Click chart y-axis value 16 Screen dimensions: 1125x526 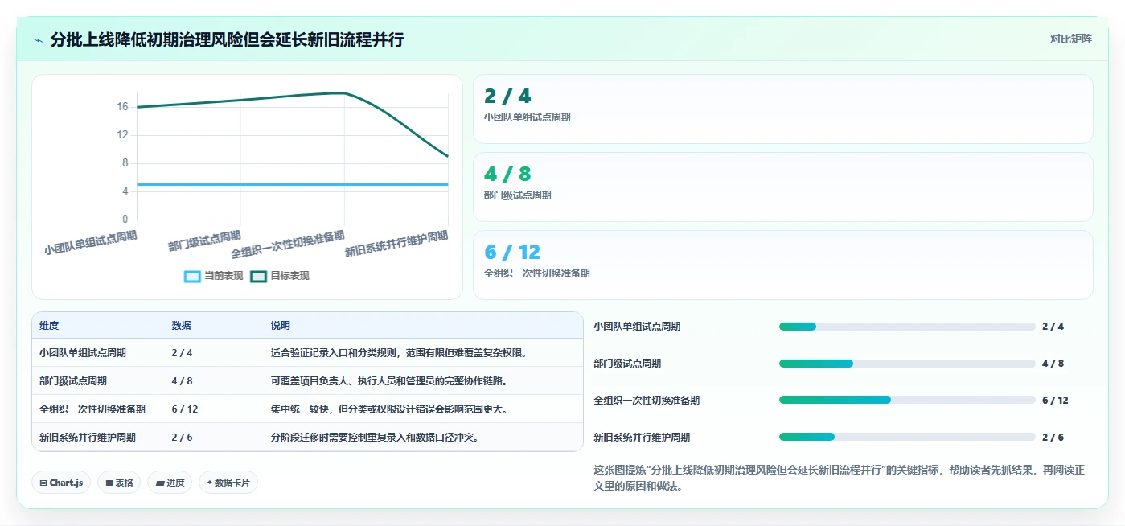click(x=122, y=106)
